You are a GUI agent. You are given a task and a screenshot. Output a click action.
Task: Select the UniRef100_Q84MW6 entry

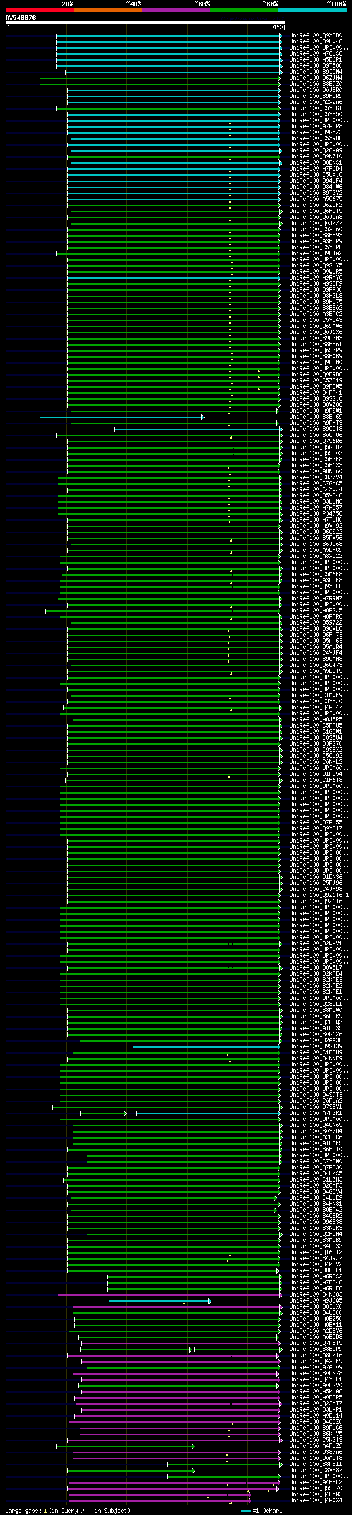pos(316,187)
